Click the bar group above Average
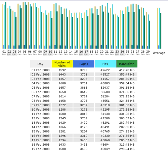Image resolution: width=168 pixels, height=151 pixels. [159, 28]
